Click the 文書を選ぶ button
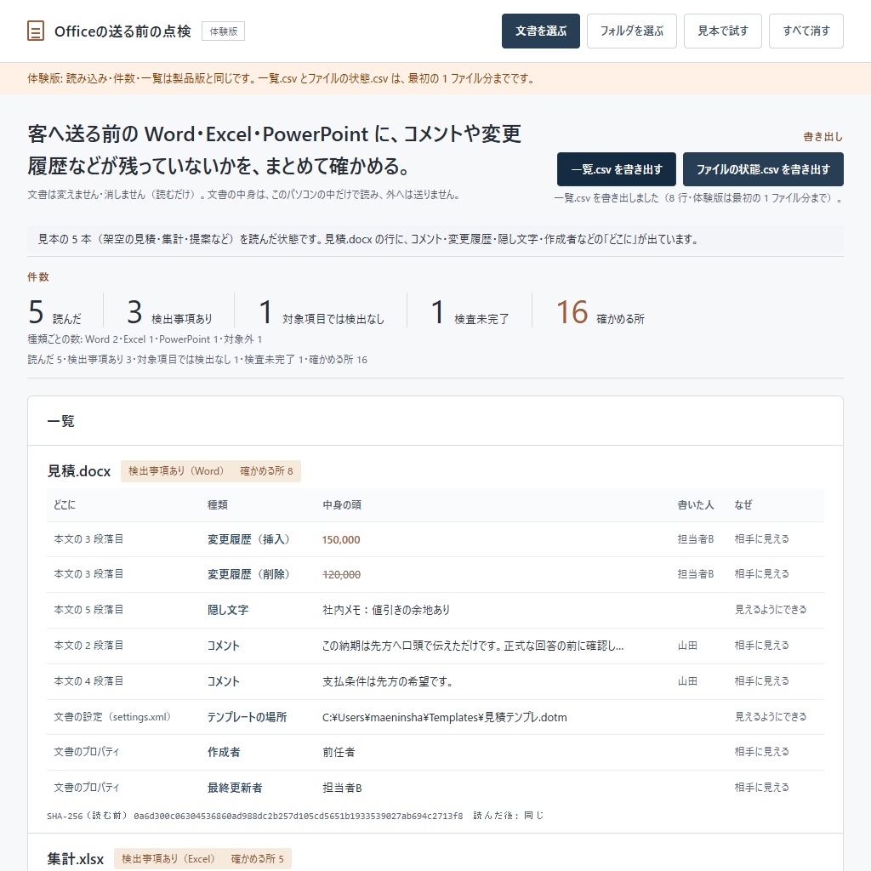Viewport: 871px width, 871px height. click(540, 31)
